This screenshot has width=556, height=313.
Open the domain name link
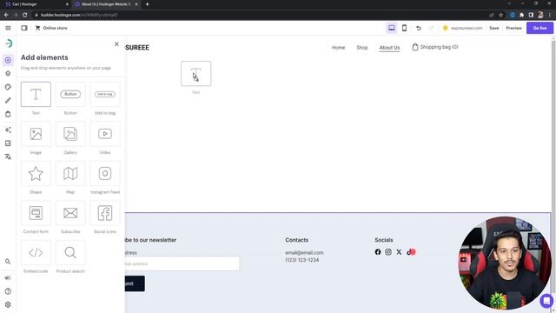tap(467, 28)
